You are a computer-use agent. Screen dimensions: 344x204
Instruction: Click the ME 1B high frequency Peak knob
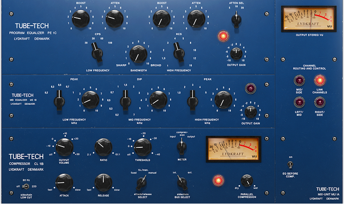tap(223, 100)
